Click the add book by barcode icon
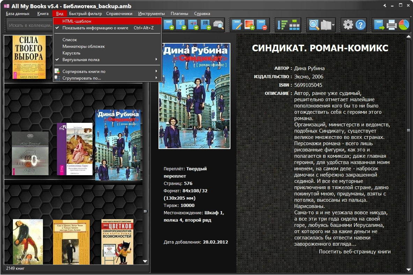The height and width of the screenshot is (275, 413). (x=206, y=25)
